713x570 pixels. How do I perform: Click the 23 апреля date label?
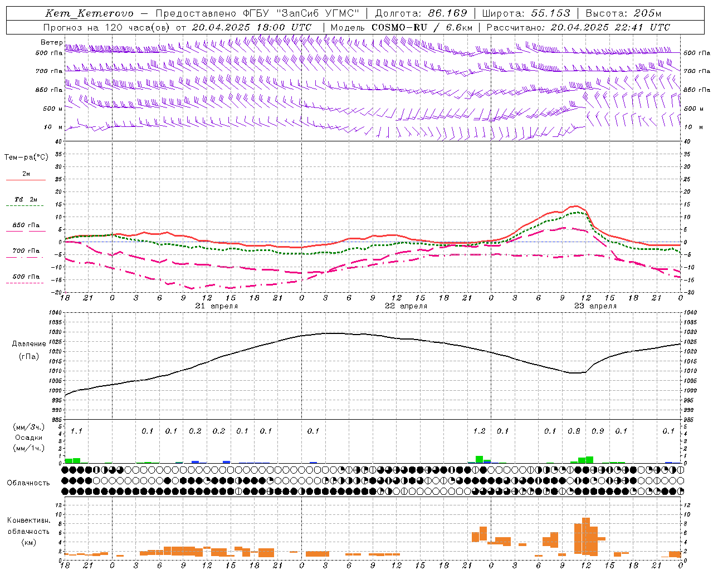point(595,306)
